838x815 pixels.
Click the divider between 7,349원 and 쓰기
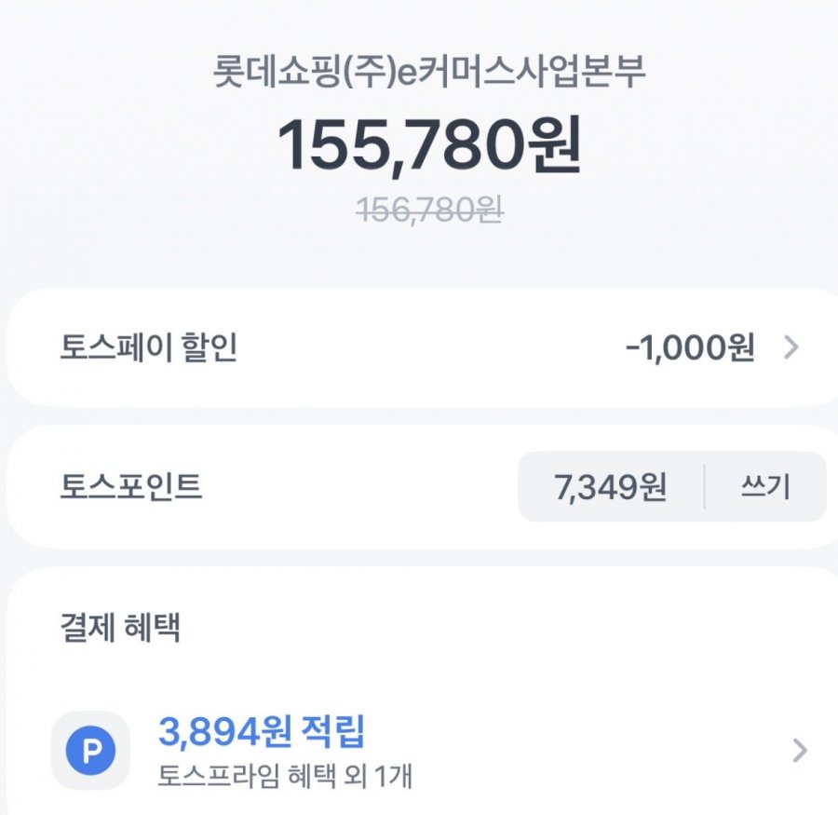point(705,487)
